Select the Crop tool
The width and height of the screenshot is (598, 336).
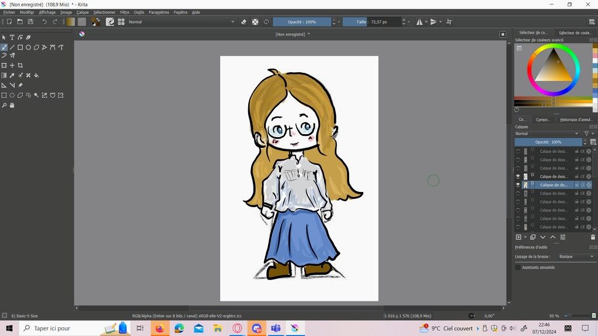(20, 66)
